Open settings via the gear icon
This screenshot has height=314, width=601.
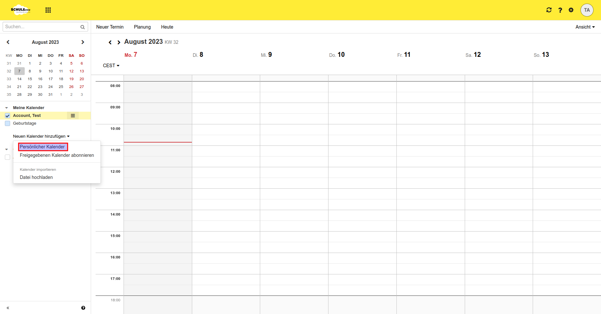(x=571, y=10)
